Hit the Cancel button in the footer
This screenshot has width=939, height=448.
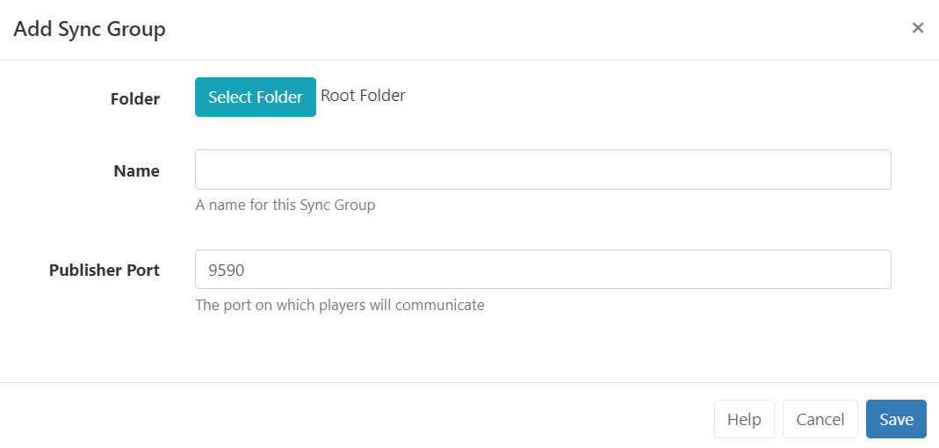point(820,419)
